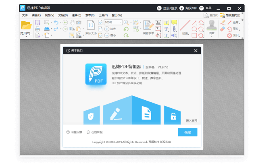This screenshot has height=165, width=279.
Task: Close the 关于我们 About dialog
Action: 196,51
